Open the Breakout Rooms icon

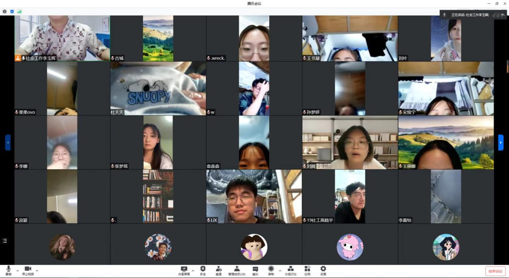(x=290, y=270)
